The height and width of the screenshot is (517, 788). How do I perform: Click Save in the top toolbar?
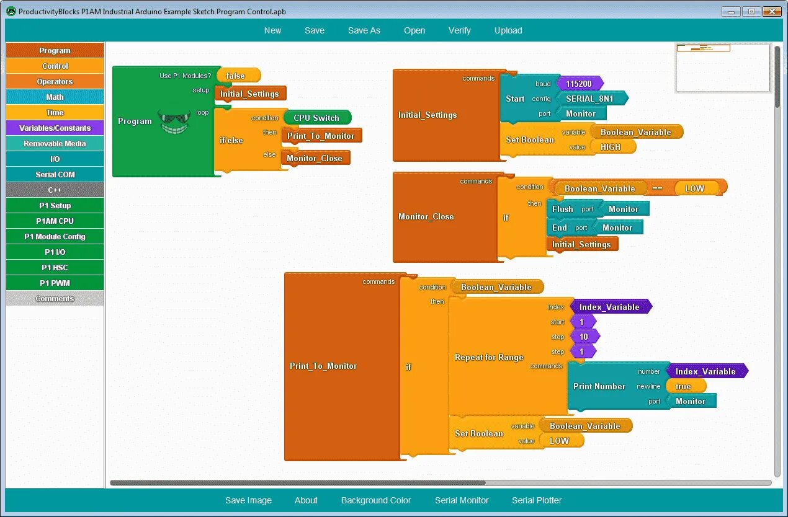click(x=315, y=30)
